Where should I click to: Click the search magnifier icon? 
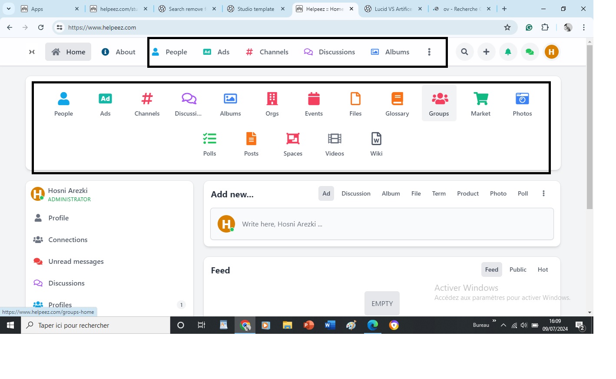[464, 52]
